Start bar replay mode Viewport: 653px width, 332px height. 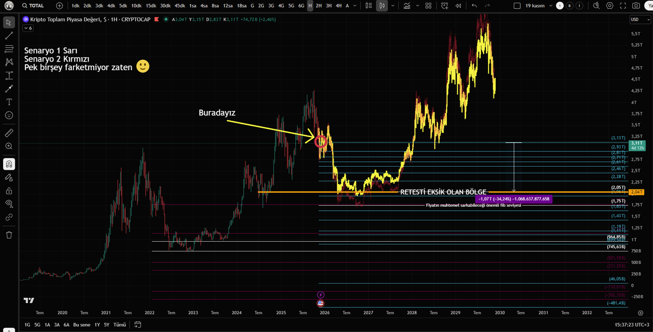pyautogui.click(x=458, y=5)
